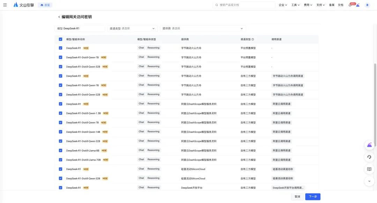Collapse the floating tools panel chevron
The image size is (377, 203).
pos(369,181)
